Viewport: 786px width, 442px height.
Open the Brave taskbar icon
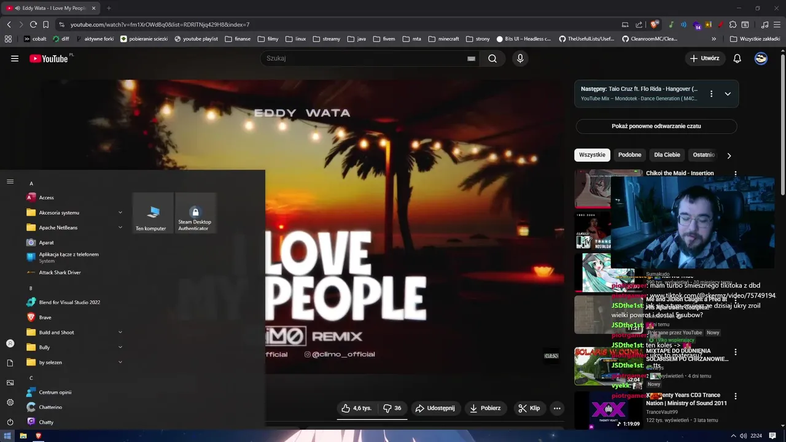[x=38, y=436]
